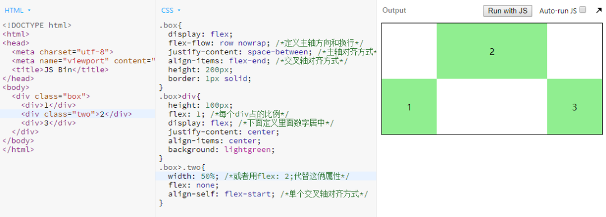Click green box 3 in the output

point(575,107)
